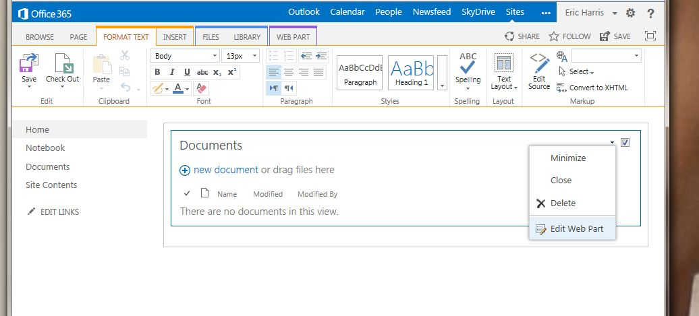Apply Superscript formatting
This screenshot has height=316, width=699.
click(x=232, y=72)
